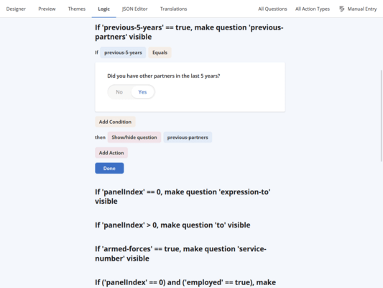The height and width of the screenshot is (288, 383).
Task: Expand the panelIndex > 0 rule
Action: pyautogui.click(x=172, y=225)
